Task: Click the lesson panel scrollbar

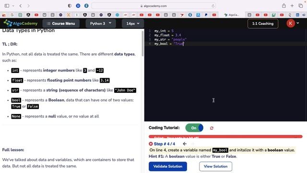Action: click(143, 44)
